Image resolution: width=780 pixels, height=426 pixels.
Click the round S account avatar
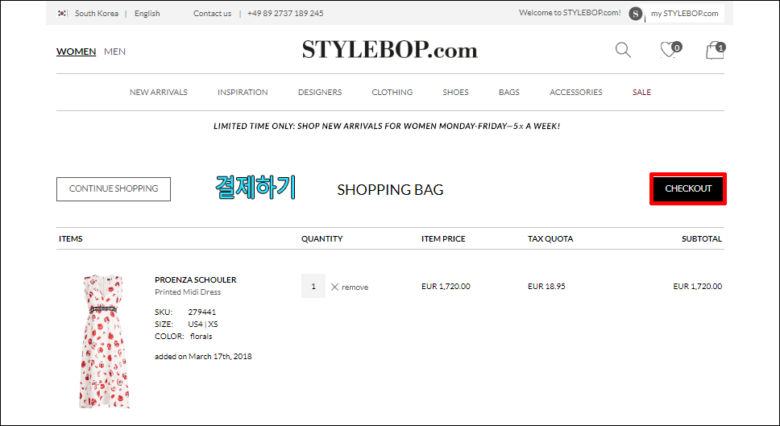[635, 14]
